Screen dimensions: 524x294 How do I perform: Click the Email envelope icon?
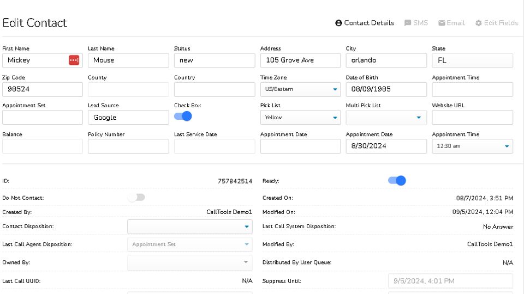(442, 23)
